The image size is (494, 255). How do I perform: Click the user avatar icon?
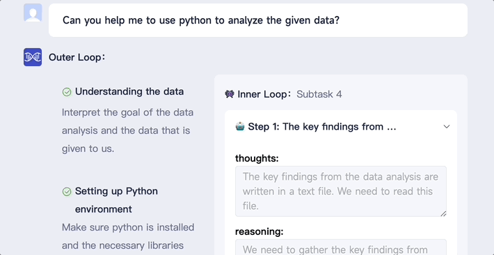33,13
